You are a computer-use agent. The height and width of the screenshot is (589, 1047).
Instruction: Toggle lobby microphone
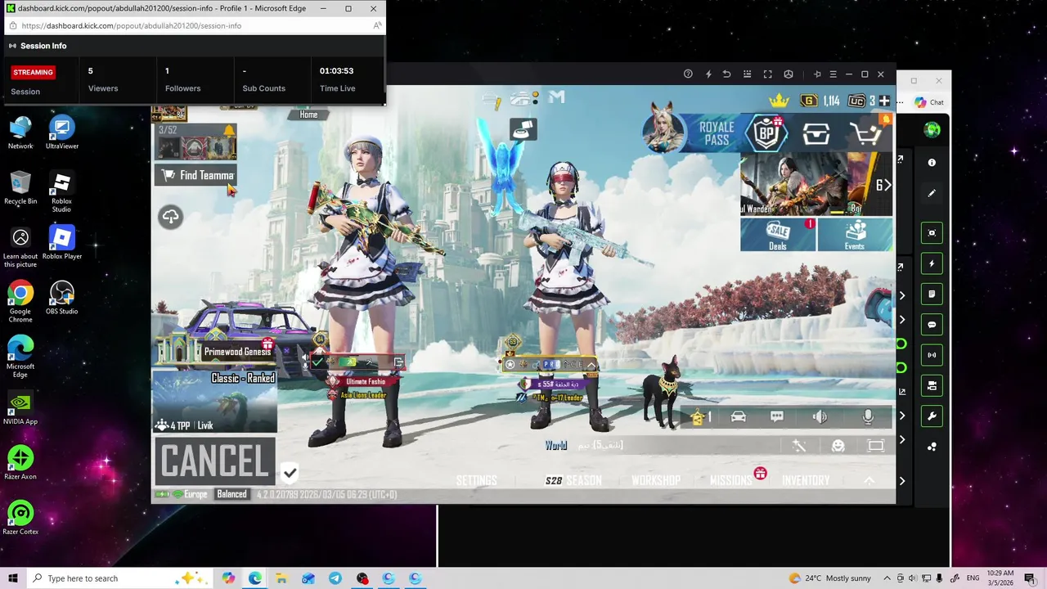(x=868, y=417)
